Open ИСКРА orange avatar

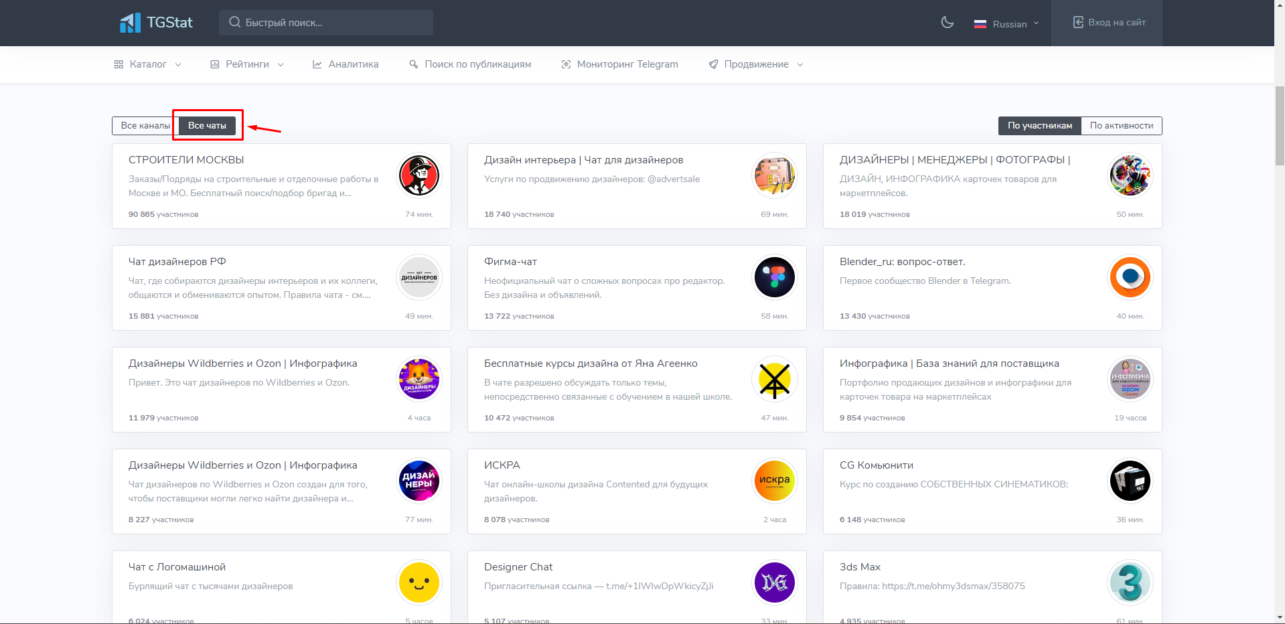(x=775, y=481)
